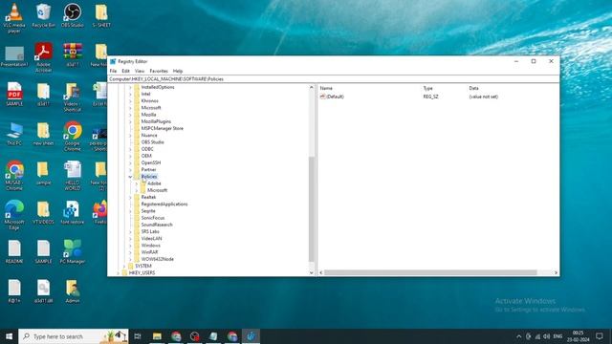This screenshot has height=344, width=612.
Task: Open the File menu
Action: coord(113,71)
